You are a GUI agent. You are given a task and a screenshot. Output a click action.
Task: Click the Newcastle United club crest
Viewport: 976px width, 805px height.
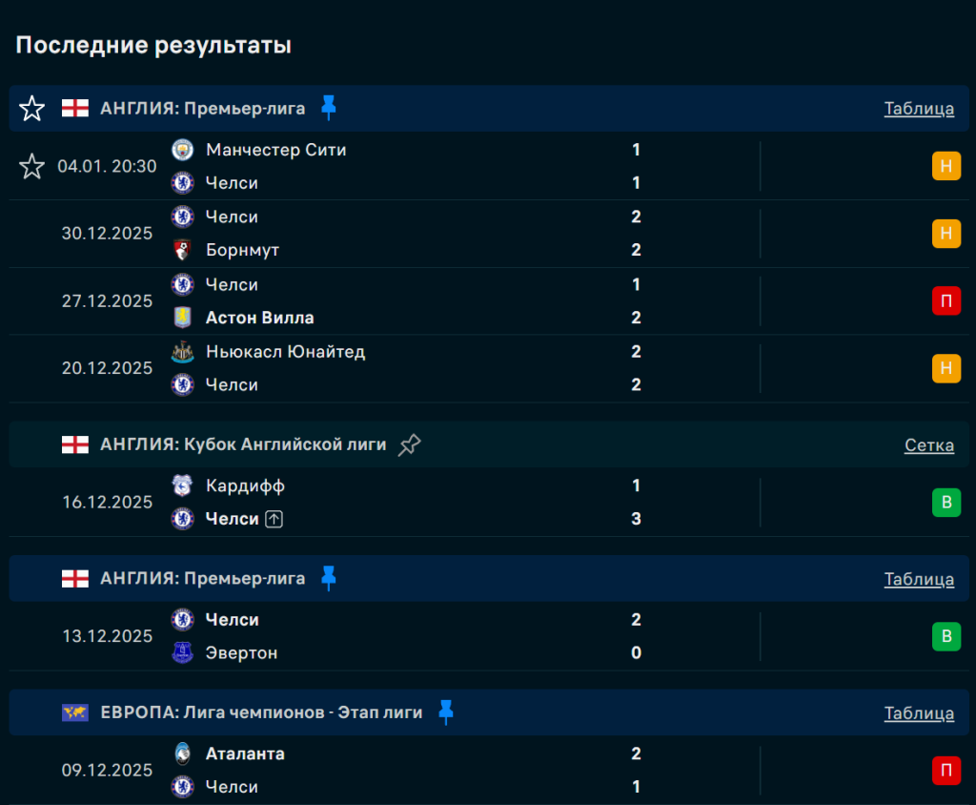point(182,352)
